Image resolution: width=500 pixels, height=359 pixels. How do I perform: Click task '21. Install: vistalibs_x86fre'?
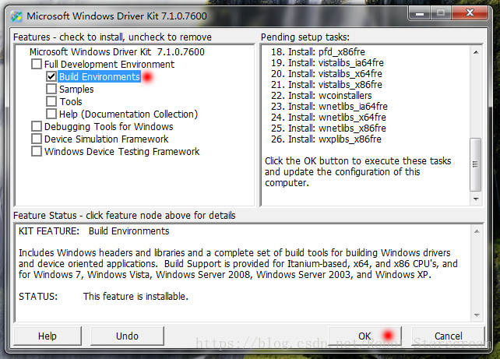(x=326, y=84)
